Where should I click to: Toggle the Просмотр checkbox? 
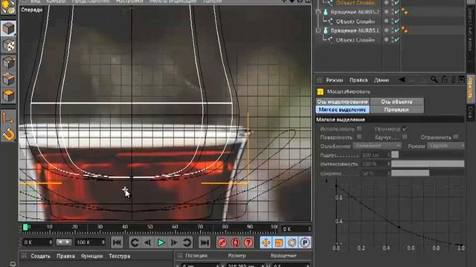tap(405, 128)
